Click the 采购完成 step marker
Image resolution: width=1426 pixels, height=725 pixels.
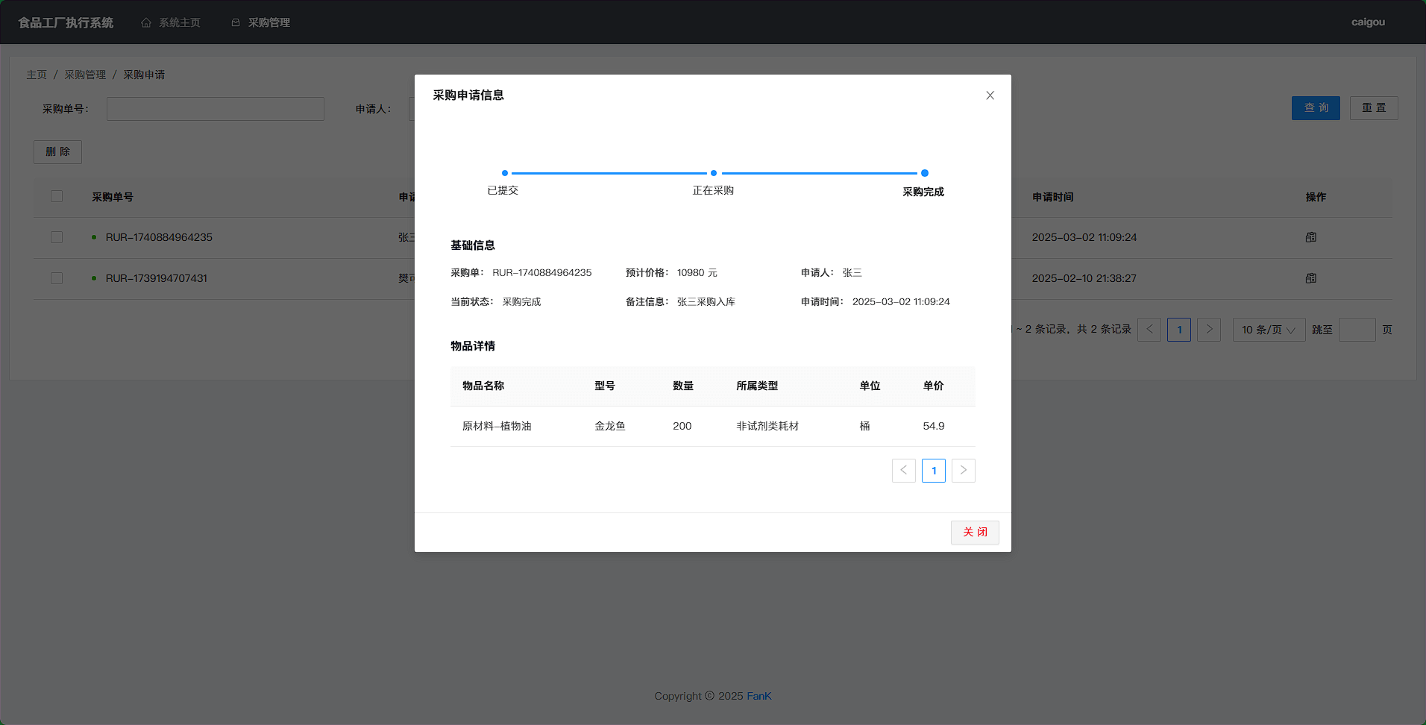[924, 173]
